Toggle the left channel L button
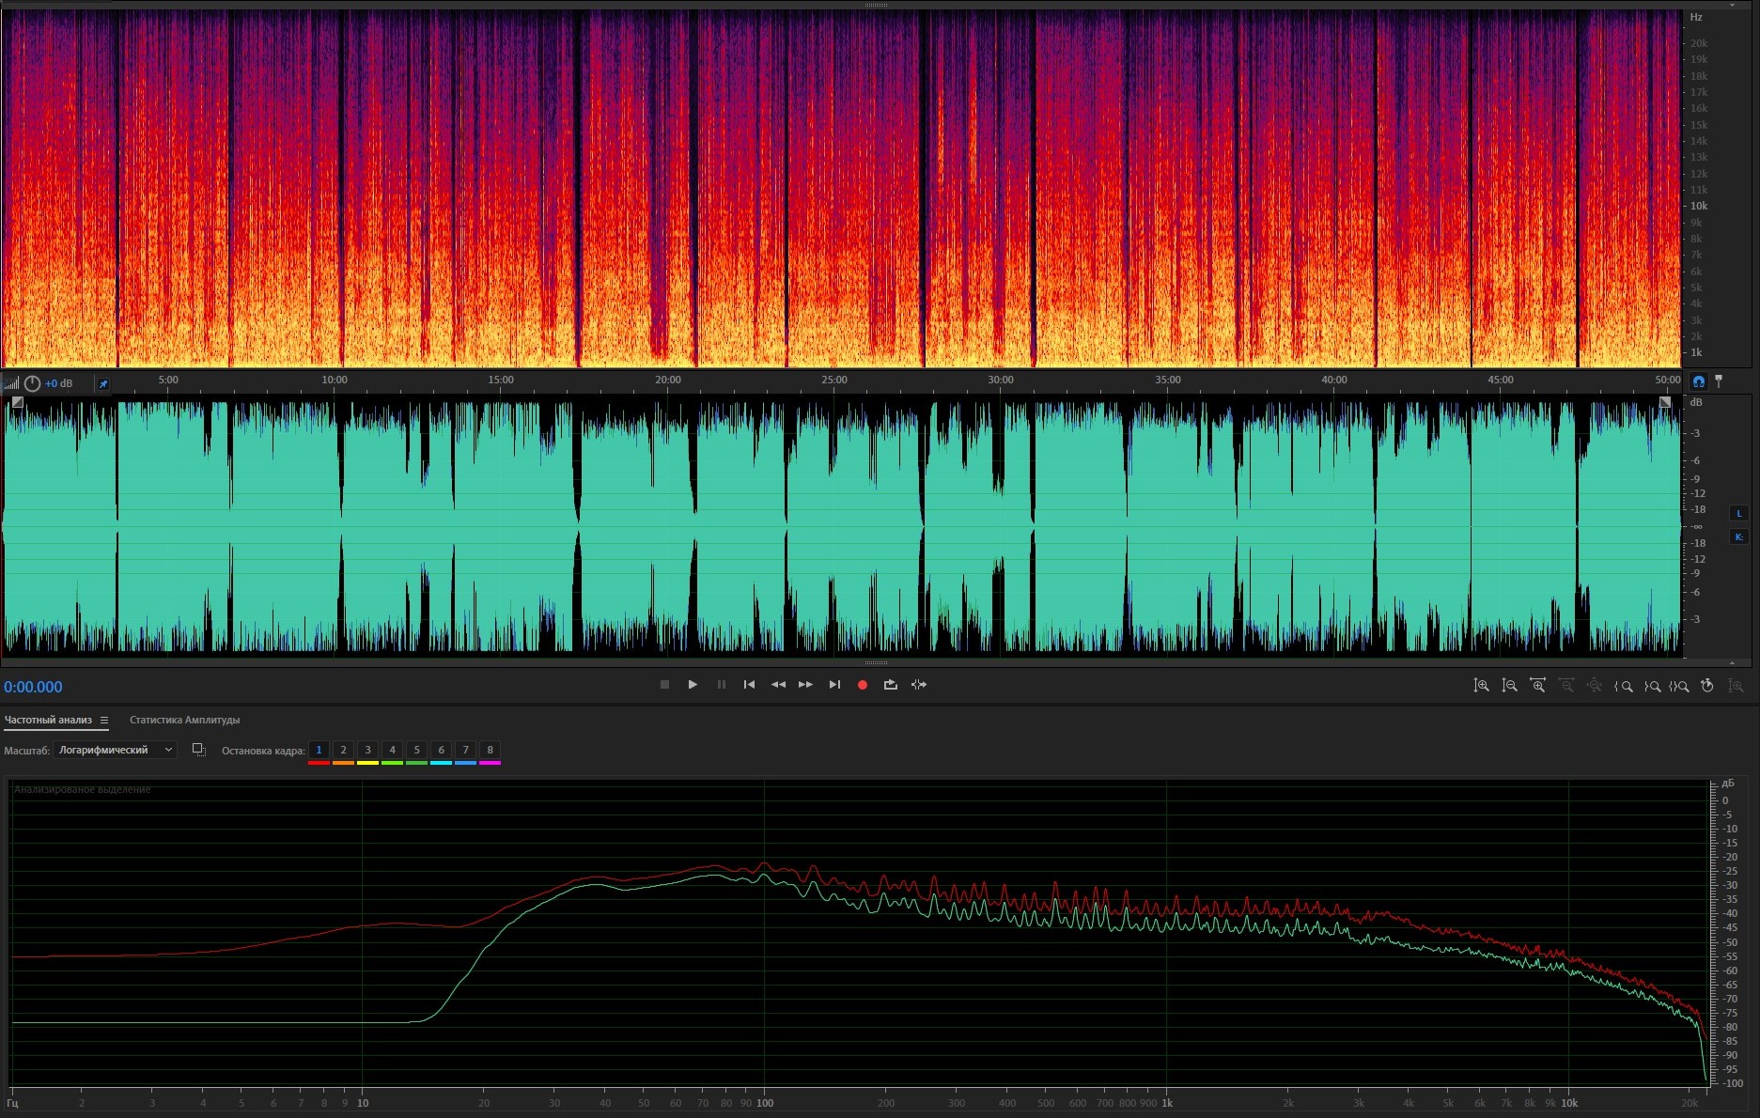 click(1738, 513)
